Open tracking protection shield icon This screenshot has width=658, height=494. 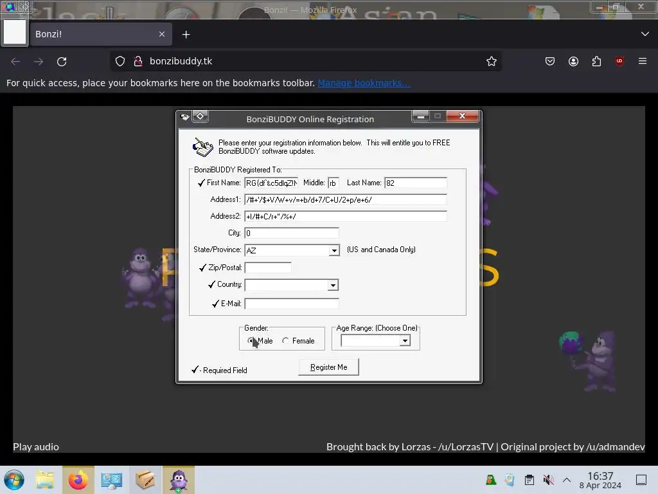coord(120,61)
